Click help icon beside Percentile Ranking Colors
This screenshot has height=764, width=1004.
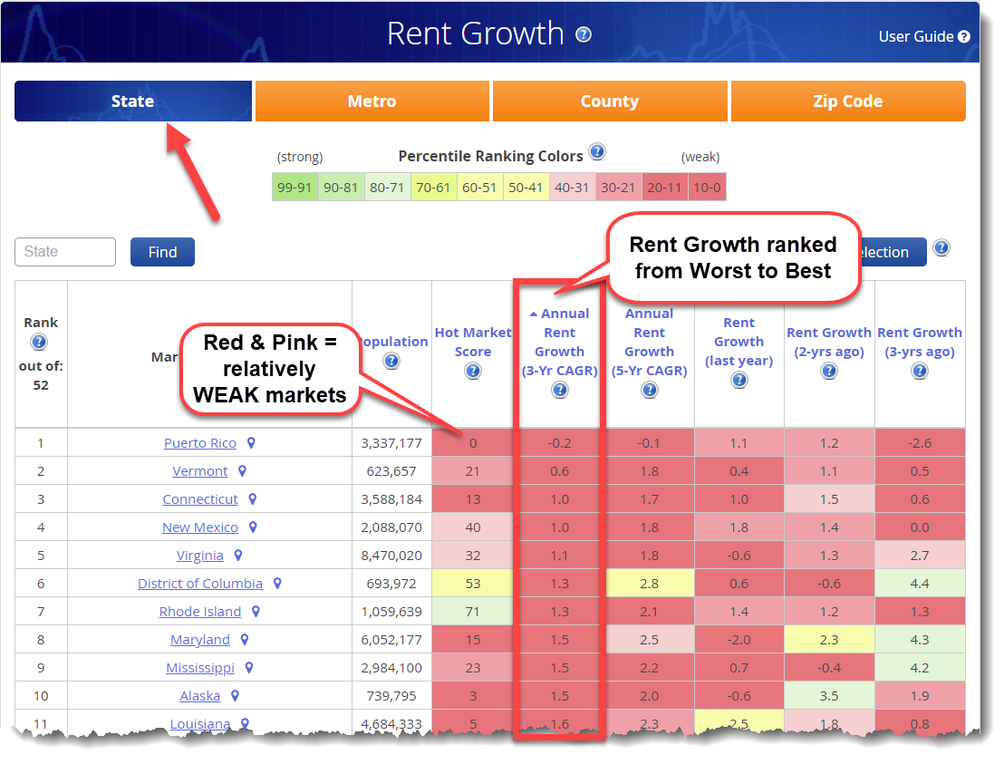596,152
